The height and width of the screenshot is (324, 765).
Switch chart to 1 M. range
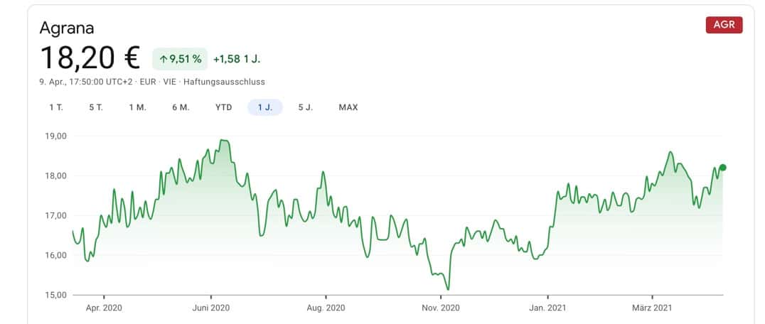pyautogui.click(x=138, y=107)
